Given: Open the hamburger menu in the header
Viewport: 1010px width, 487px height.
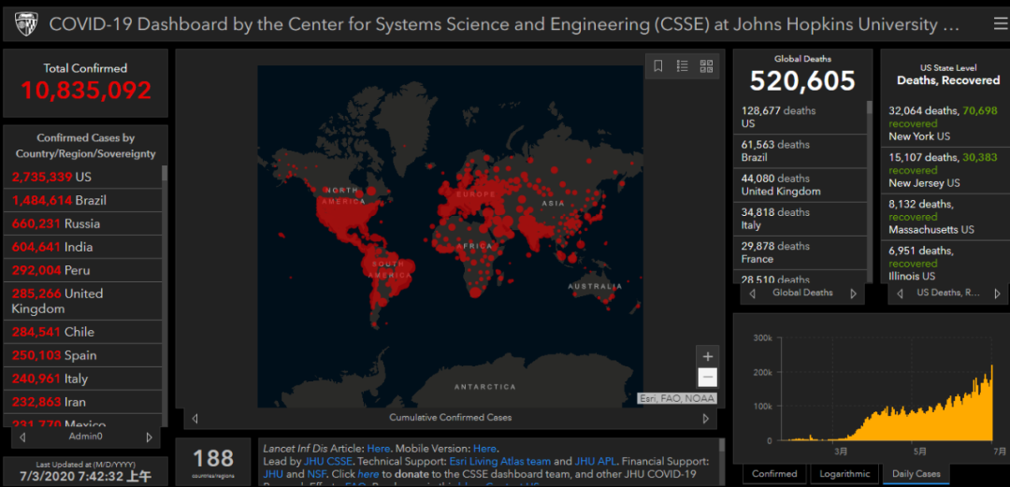Looking at the screenshot, I should pyautogui.click(x=1000, y=23).
